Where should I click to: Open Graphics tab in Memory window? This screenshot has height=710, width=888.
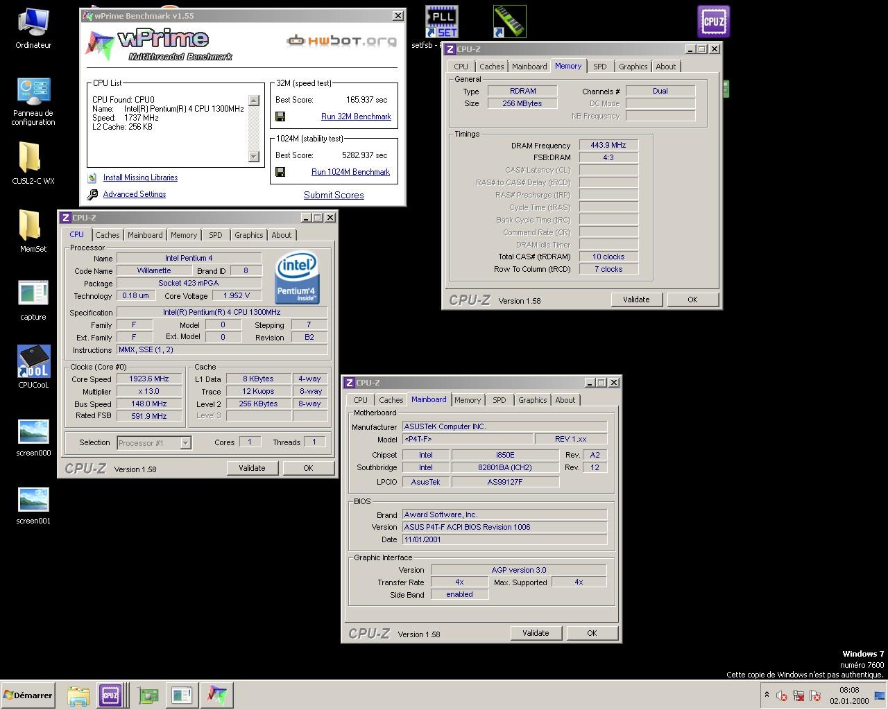coord(633,67)
